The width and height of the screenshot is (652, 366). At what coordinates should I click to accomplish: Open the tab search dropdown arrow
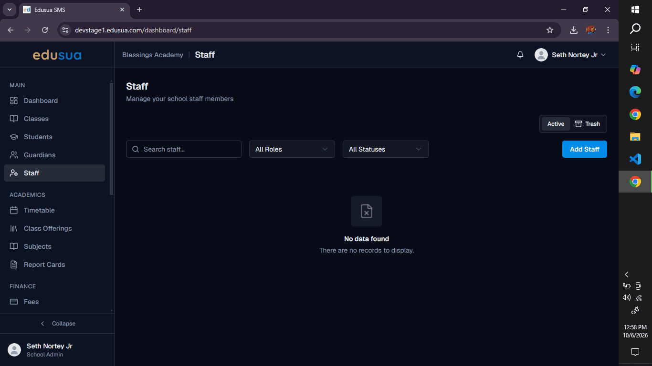(9, 10)
